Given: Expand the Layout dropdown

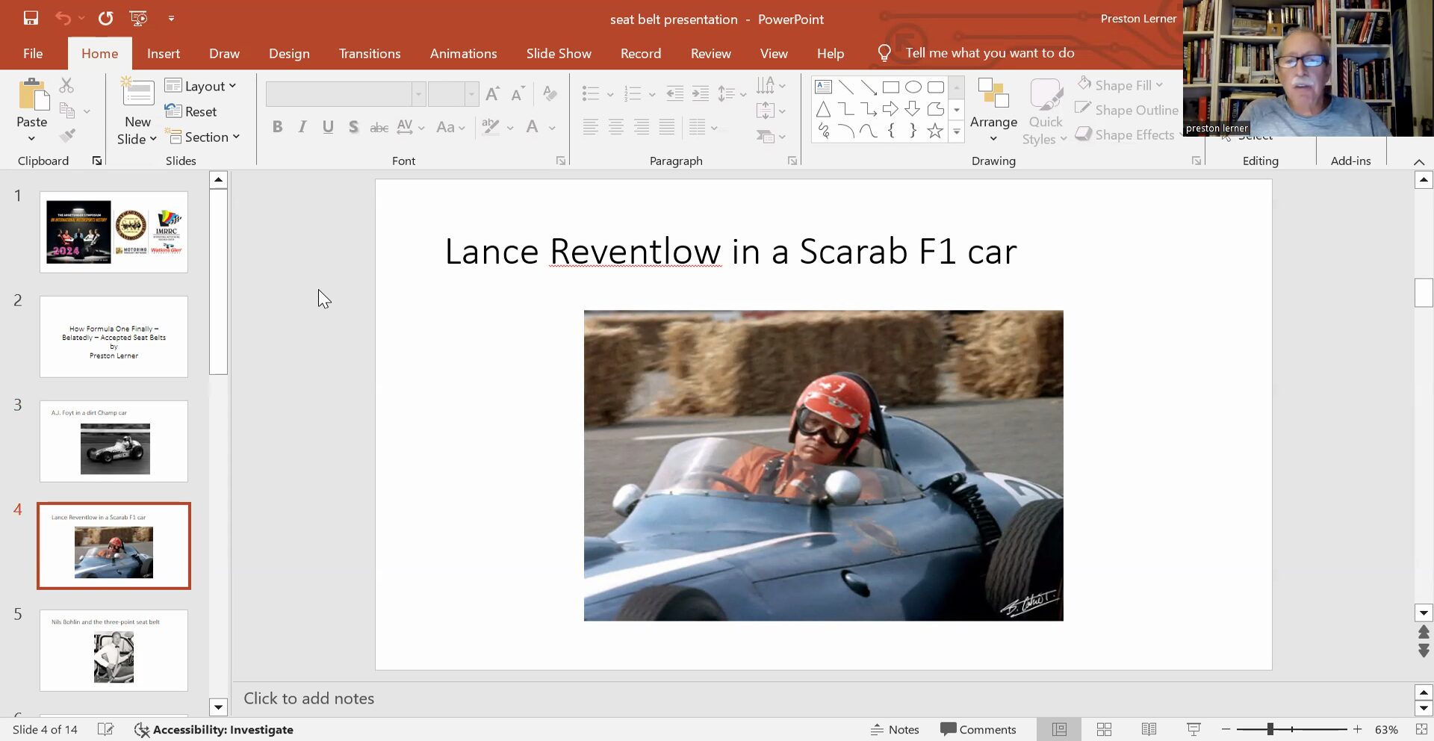Looking at the screenshot, I should pyautogui.click(x=200, y=86).
